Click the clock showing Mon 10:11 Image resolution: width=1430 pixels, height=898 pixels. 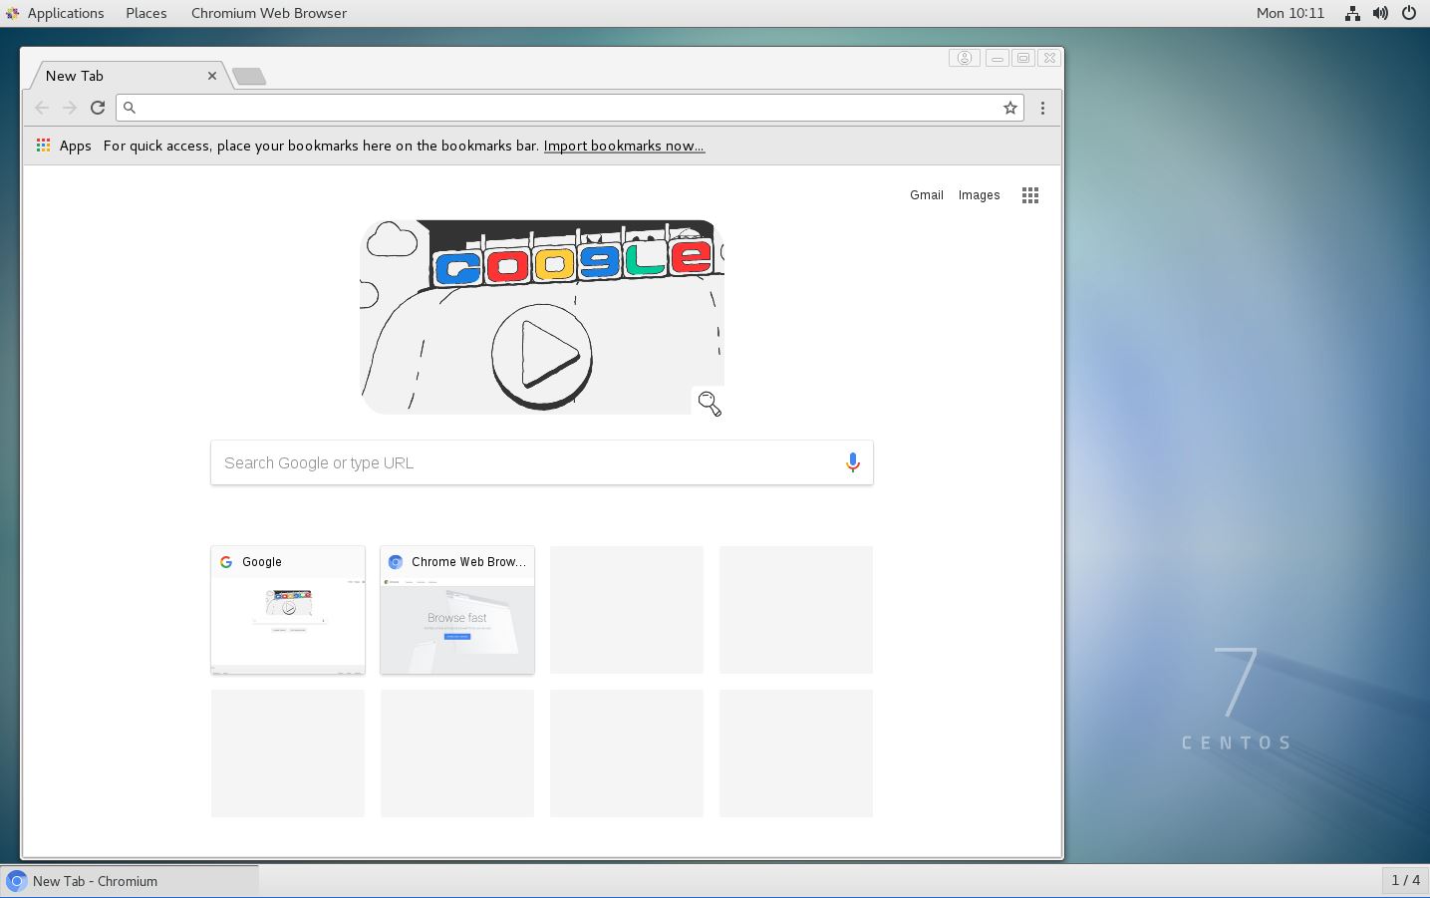pyautogui.click(x=1290, y=13)
